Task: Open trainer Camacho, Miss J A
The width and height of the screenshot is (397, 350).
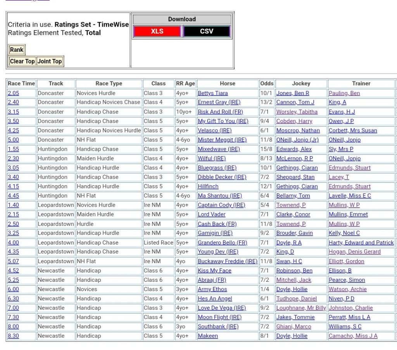Action: (353, 336)
